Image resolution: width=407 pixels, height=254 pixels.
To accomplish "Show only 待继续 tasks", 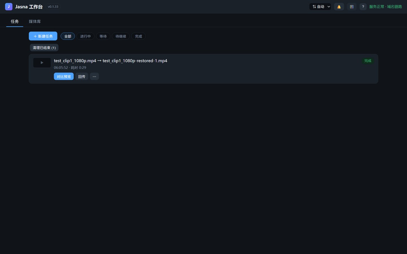I will tap(121, 36).
